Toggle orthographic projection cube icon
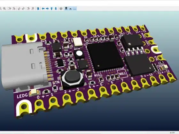The height and width of the screenshot is (134, 179). point(61,9)
